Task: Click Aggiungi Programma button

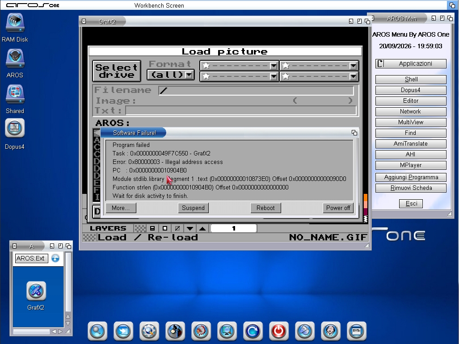Action: pos(411,177)
